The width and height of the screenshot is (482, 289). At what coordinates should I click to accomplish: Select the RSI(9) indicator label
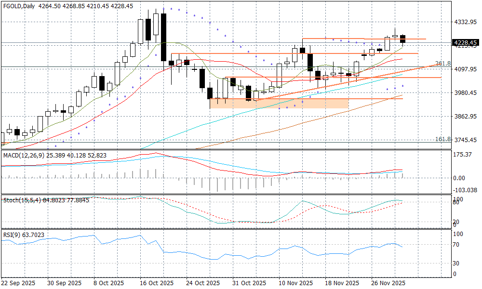(x=12, y=235)
